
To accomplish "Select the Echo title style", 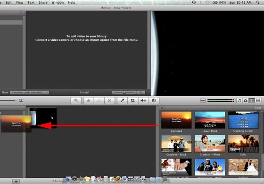I will click(243, 144).
